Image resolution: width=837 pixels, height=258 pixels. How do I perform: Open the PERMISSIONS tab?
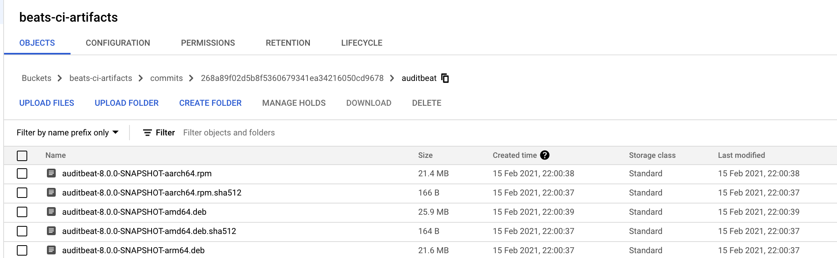coord(208,43)
